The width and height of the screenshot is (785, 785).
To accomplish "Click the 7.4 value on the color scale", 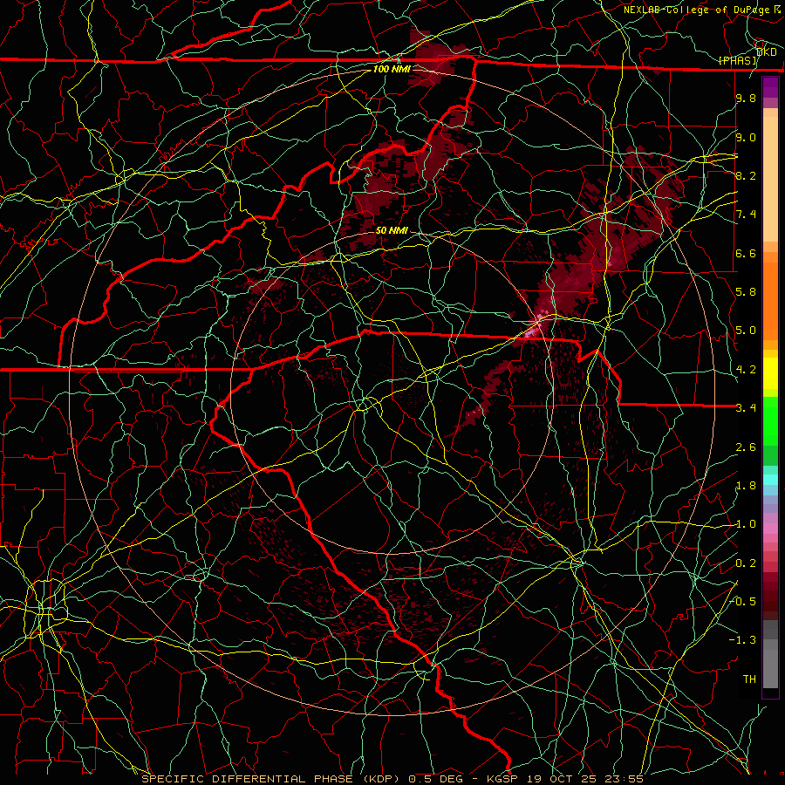I will pyautogui.click(x=746, y=215).
